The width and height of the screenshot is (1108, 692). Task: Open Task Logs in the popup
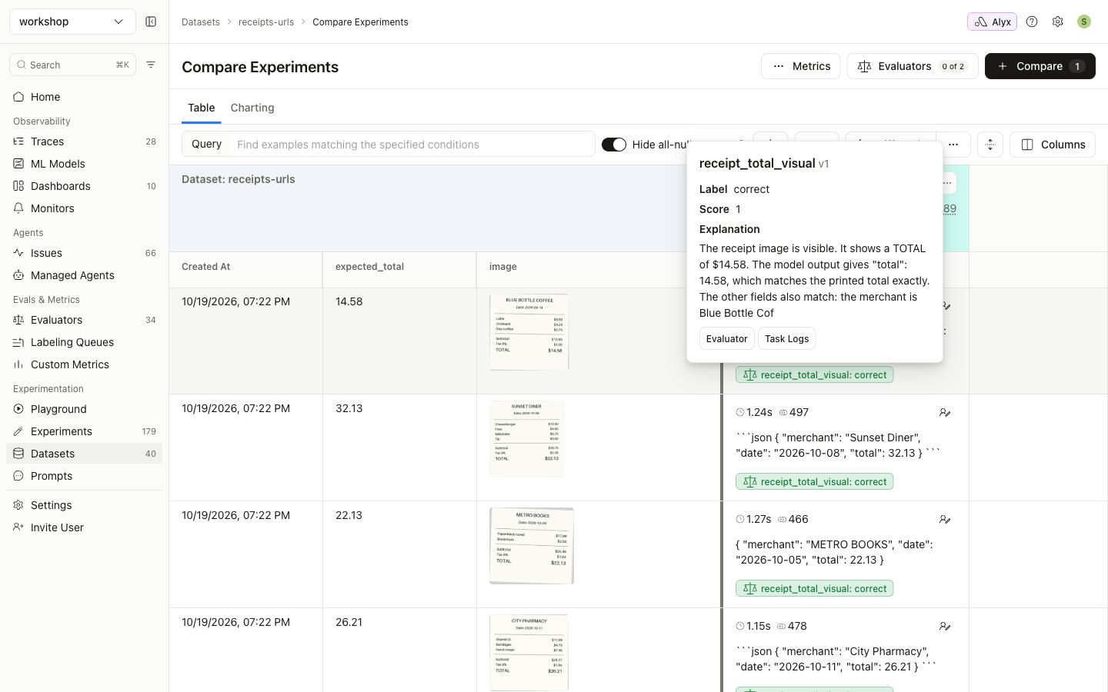pos(787,338)
